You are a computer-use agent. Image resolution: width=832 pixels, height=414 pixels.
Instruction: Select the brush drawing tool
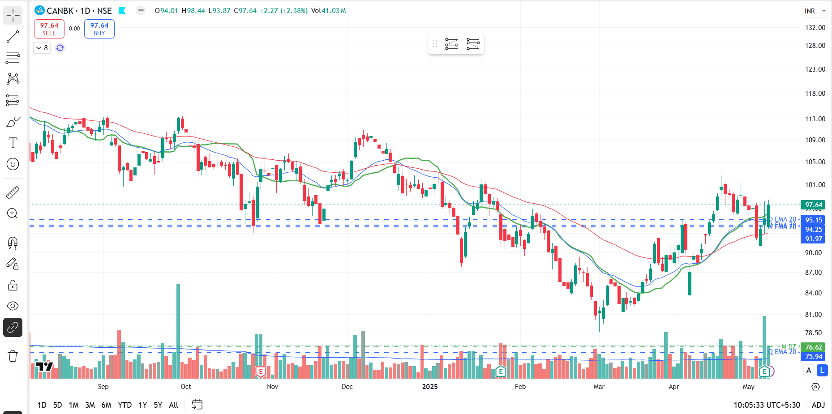click(13, 122)
